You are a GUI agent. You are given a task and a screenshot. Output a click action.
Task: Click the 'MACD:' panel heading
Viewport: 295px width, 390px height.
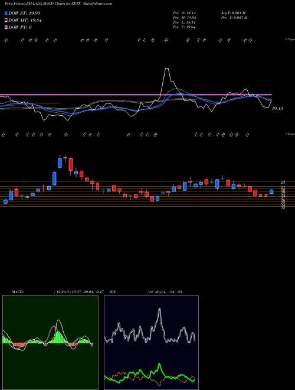pos(18,291)
